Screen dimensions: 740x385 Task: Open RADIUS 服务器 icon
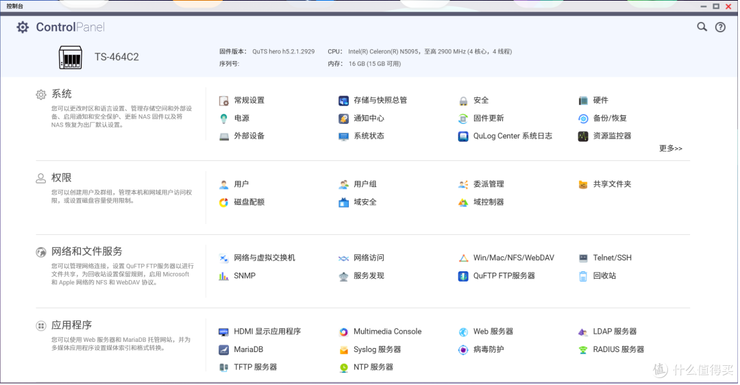[x=583, y=349]
